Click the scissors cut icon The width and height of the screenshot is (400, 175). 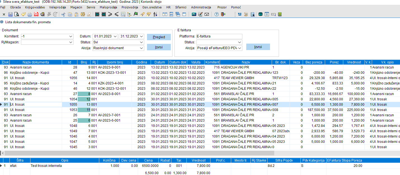pos(63,14)
